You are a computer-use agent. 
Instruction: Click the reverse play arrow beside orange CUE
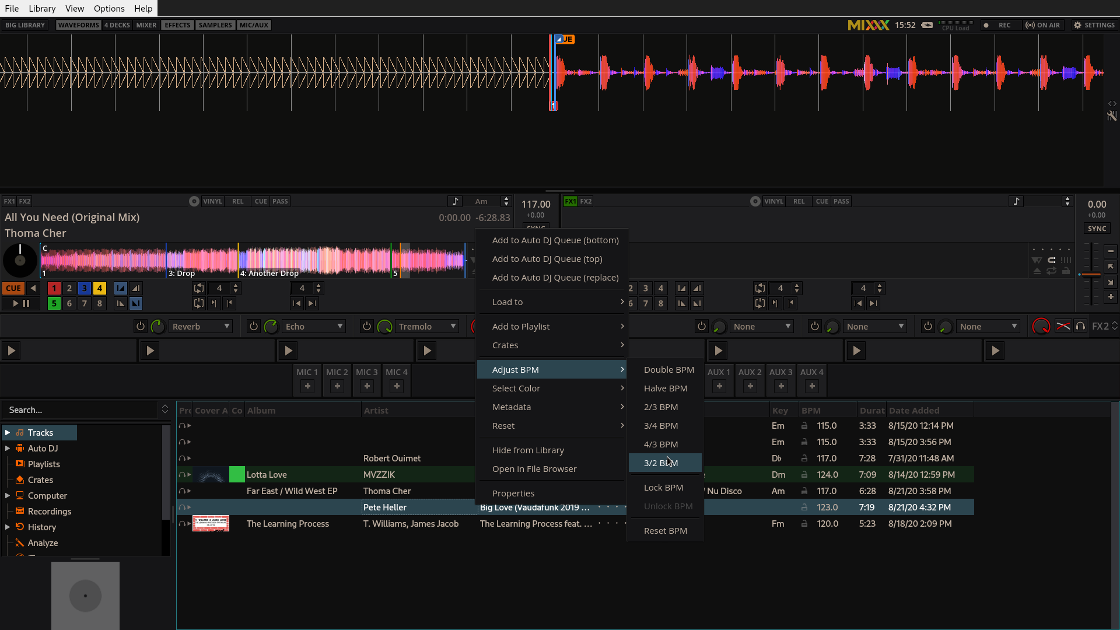pos(33,288)
